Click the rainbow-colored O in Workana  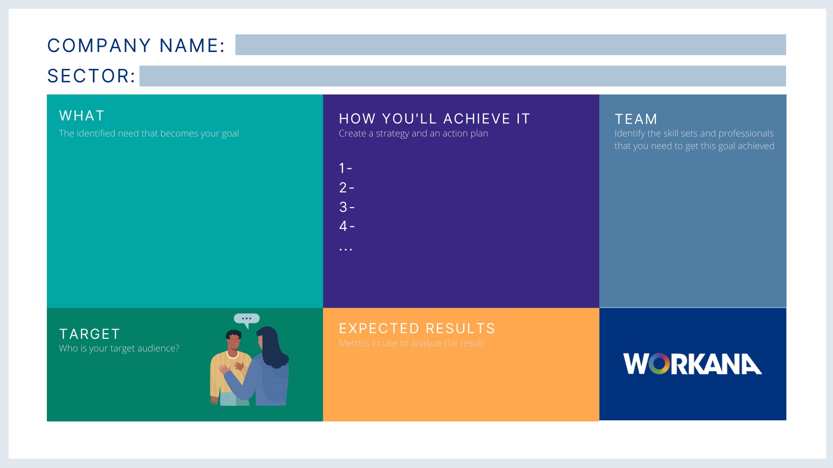(659, 364)
